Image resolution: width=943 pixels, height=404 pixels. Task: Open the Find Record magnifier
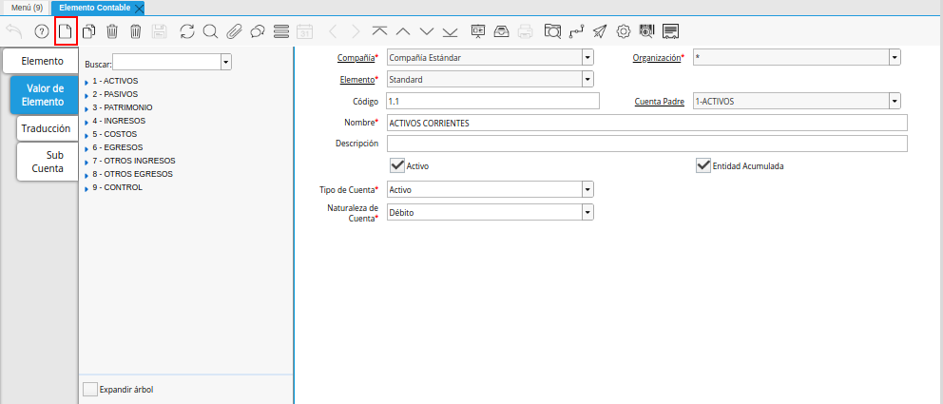point(210,31)
